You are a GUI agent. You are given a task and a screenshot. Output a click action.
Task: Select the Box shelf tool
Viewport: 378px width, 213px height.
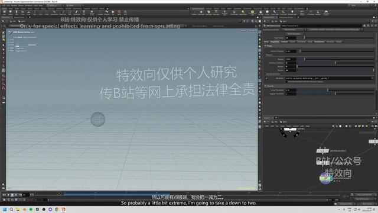(x=4, y=12)
